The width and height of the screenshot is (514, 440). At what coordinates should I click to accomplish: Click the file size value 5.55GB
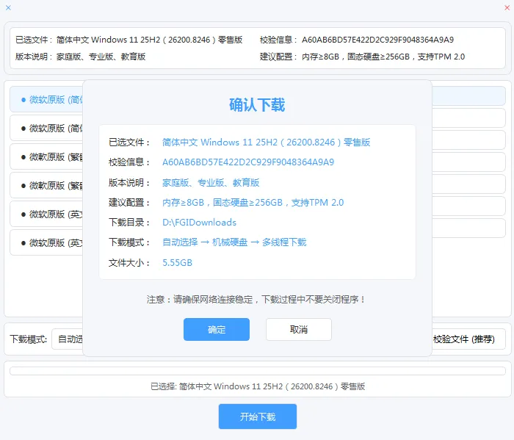click(x=178, y=263)
